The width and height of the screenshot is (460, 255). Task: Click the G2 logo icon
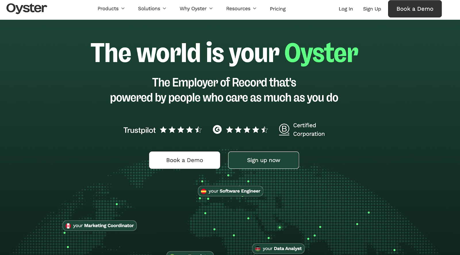pos(217,130)
